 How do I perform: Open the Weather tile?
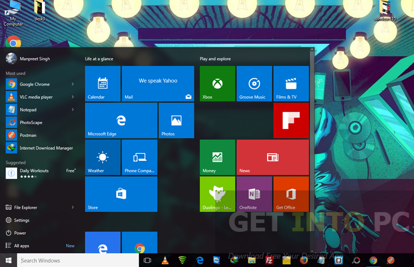(102, 157)
